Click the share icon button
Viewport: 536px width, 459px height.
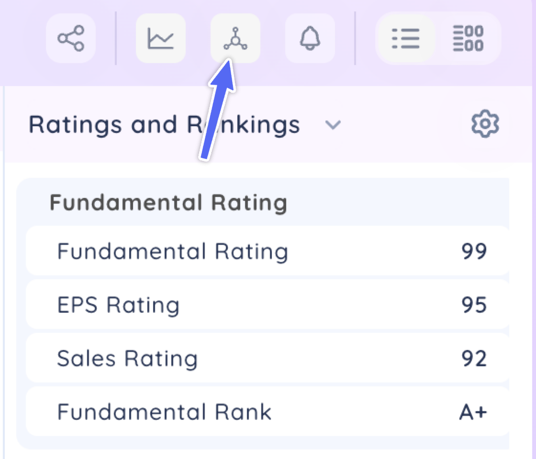[71, 38]
